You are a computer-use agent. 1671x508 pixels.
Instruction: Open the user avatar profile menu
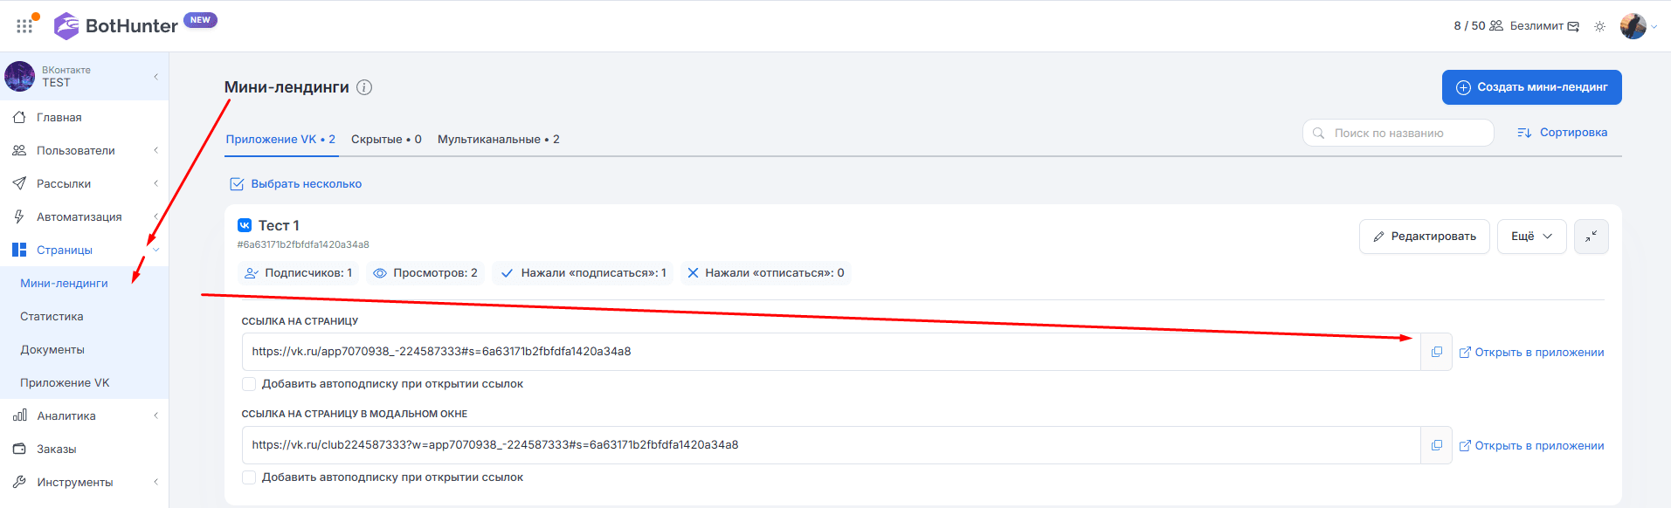(1633, 26)
